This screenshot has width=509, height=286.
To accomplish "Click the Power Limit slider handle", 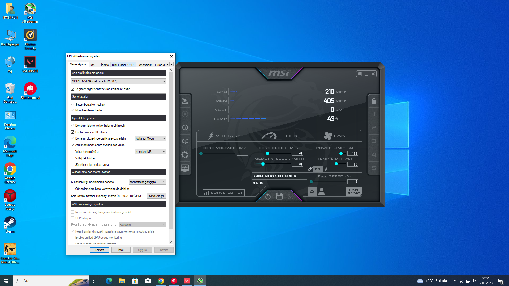I will click(x=341, y=153).
